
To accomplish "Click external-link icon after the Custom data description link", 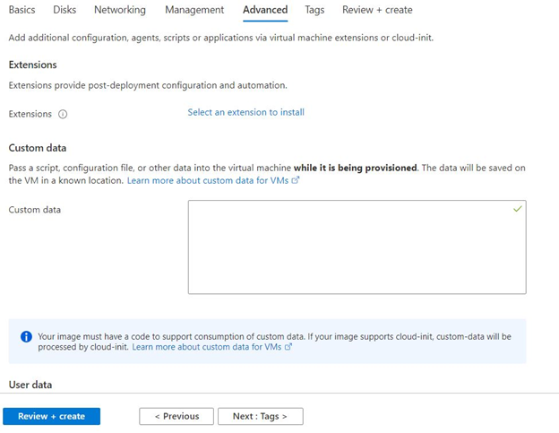I will click(x=296, y=180).
